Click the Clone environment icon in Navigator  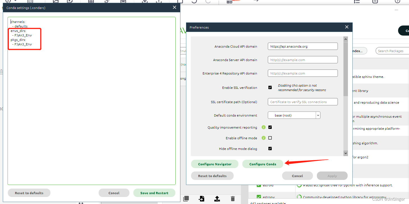click(186, 199)
